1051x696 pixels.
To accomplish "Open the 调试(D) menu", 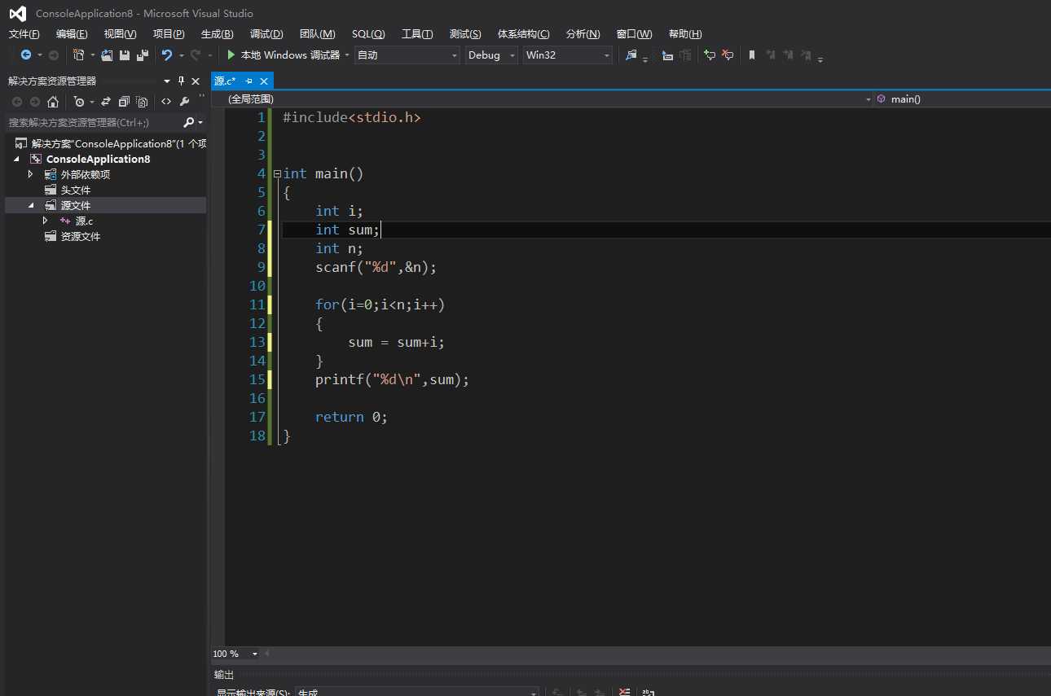I will pyautogui.click(x=266, y=34).
